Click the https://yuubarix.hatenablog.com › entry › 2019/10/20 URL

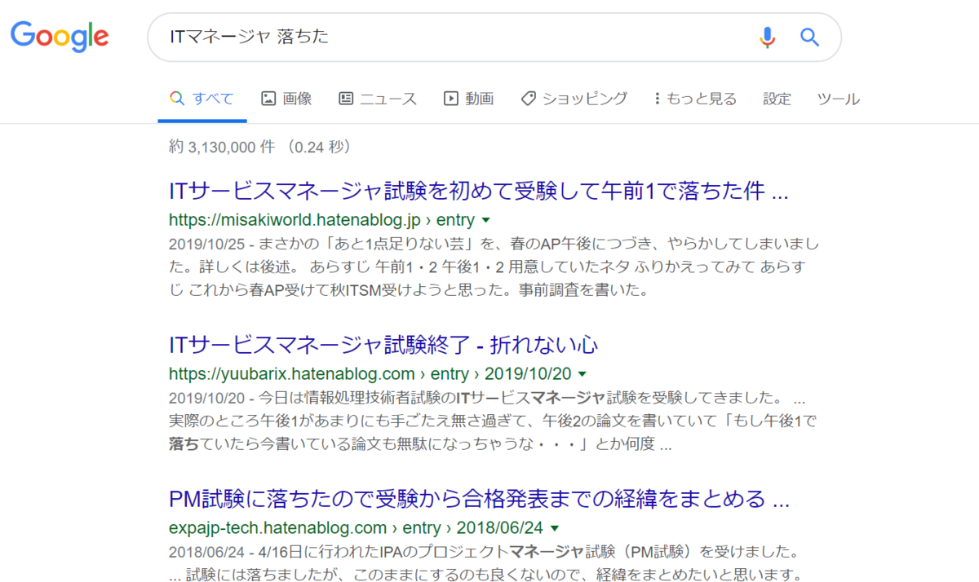369,374
